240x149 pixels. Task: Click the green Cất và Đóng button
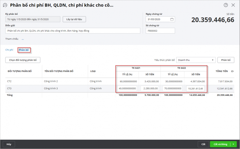tap(219, 144)
